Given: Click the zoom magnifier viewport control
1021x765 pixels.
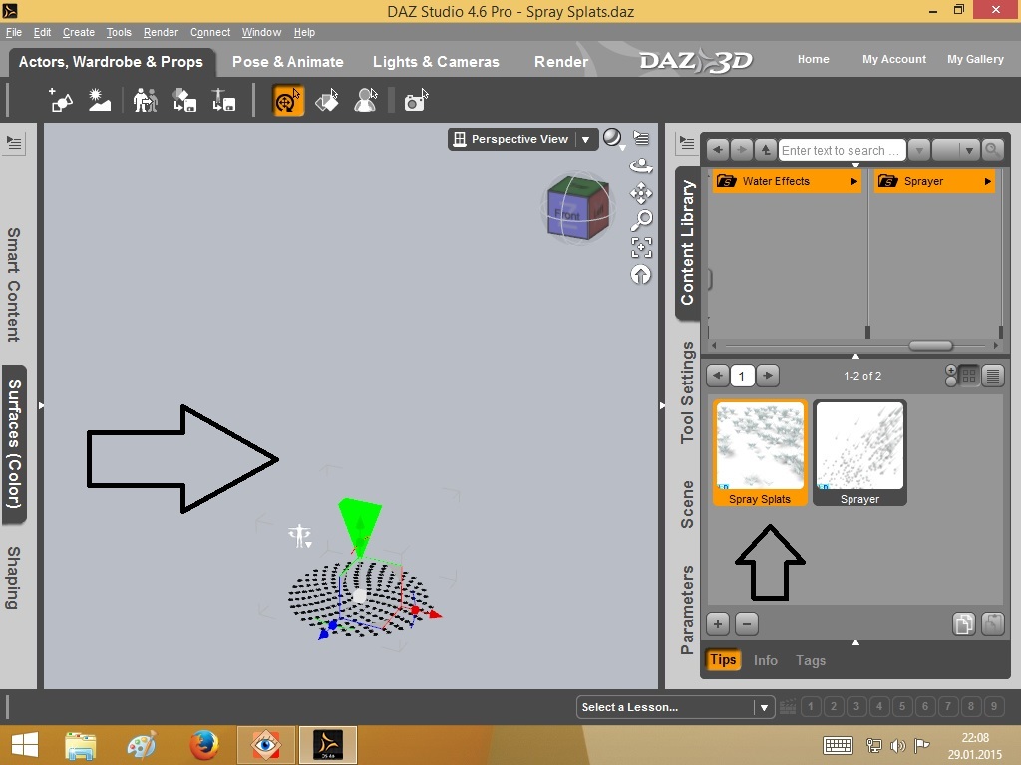Looking at the screenshot, I should [641, 220].
